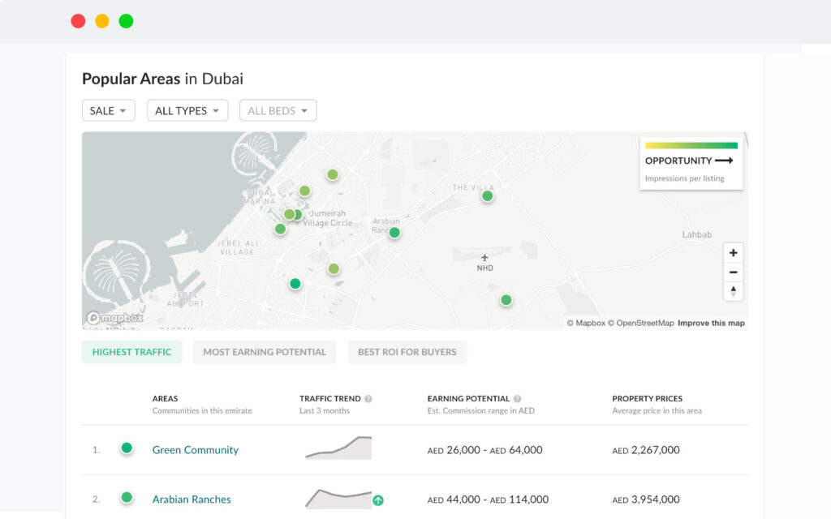Screen dimensions: 831x519
Task: Open the ALL BEDS dropdown
Action: click(278, 110)
